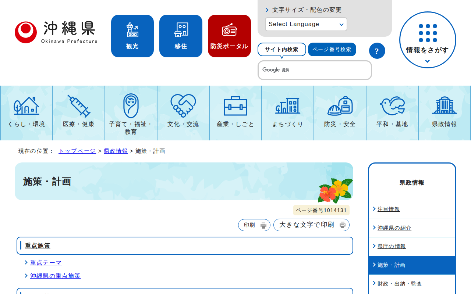Open the 観光 sightseeing button
Screen dimensions: 471x294
click(x=132, y=36)
